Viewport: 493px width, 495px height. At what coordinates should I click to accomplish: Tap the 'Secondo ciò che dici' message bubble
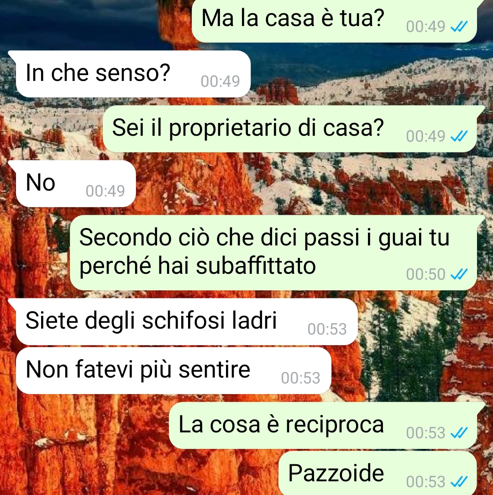click(x=273, y=253)
